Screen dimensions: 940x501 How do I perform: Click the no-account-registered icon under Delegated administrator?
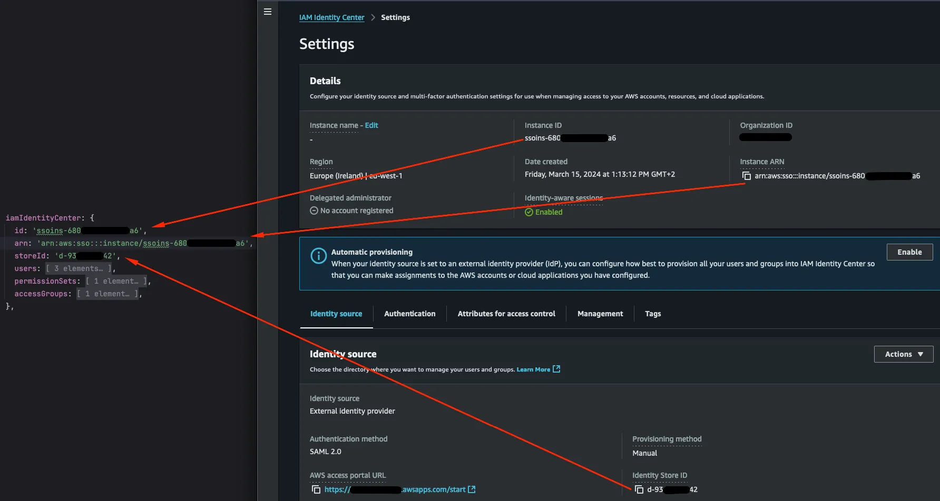coord(314,211)
